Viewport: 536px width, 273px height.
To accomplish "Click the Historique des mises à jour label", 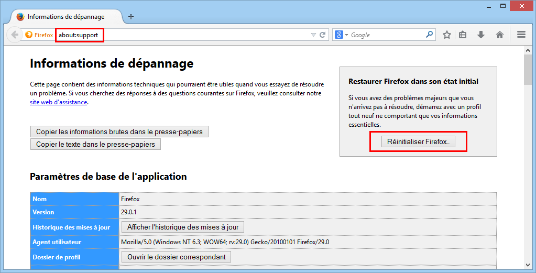I will pyautogui.click(x=71, y=227).
